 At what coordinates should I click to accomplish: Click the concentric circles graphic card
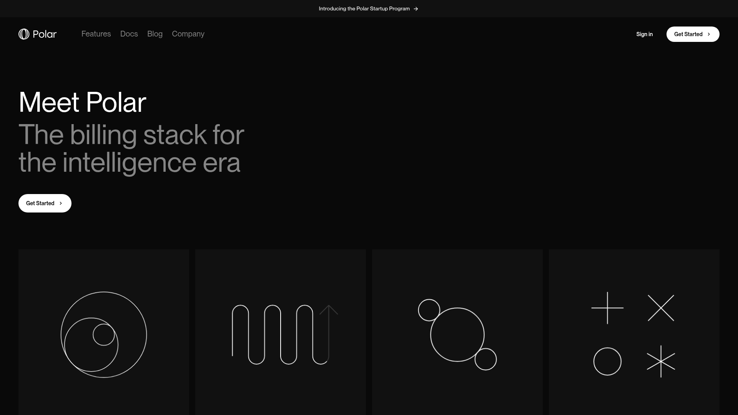pyautogui.click(x=104, y=332)
